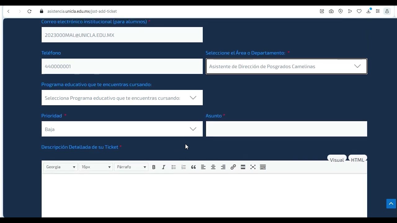Insert a bulleted list

(x=174, y=167)
